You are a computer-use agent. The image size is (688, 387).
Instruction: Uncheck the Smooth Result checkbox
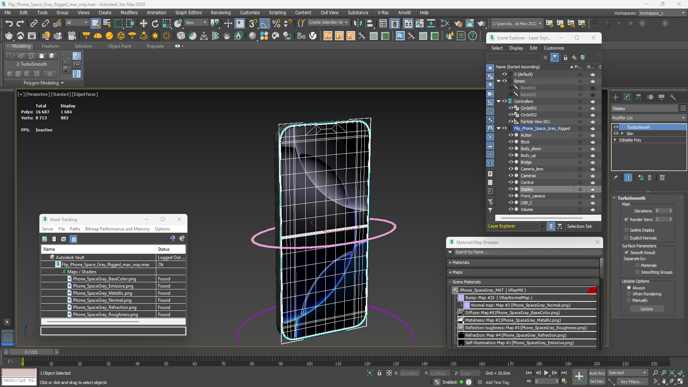tap(627, 253)
